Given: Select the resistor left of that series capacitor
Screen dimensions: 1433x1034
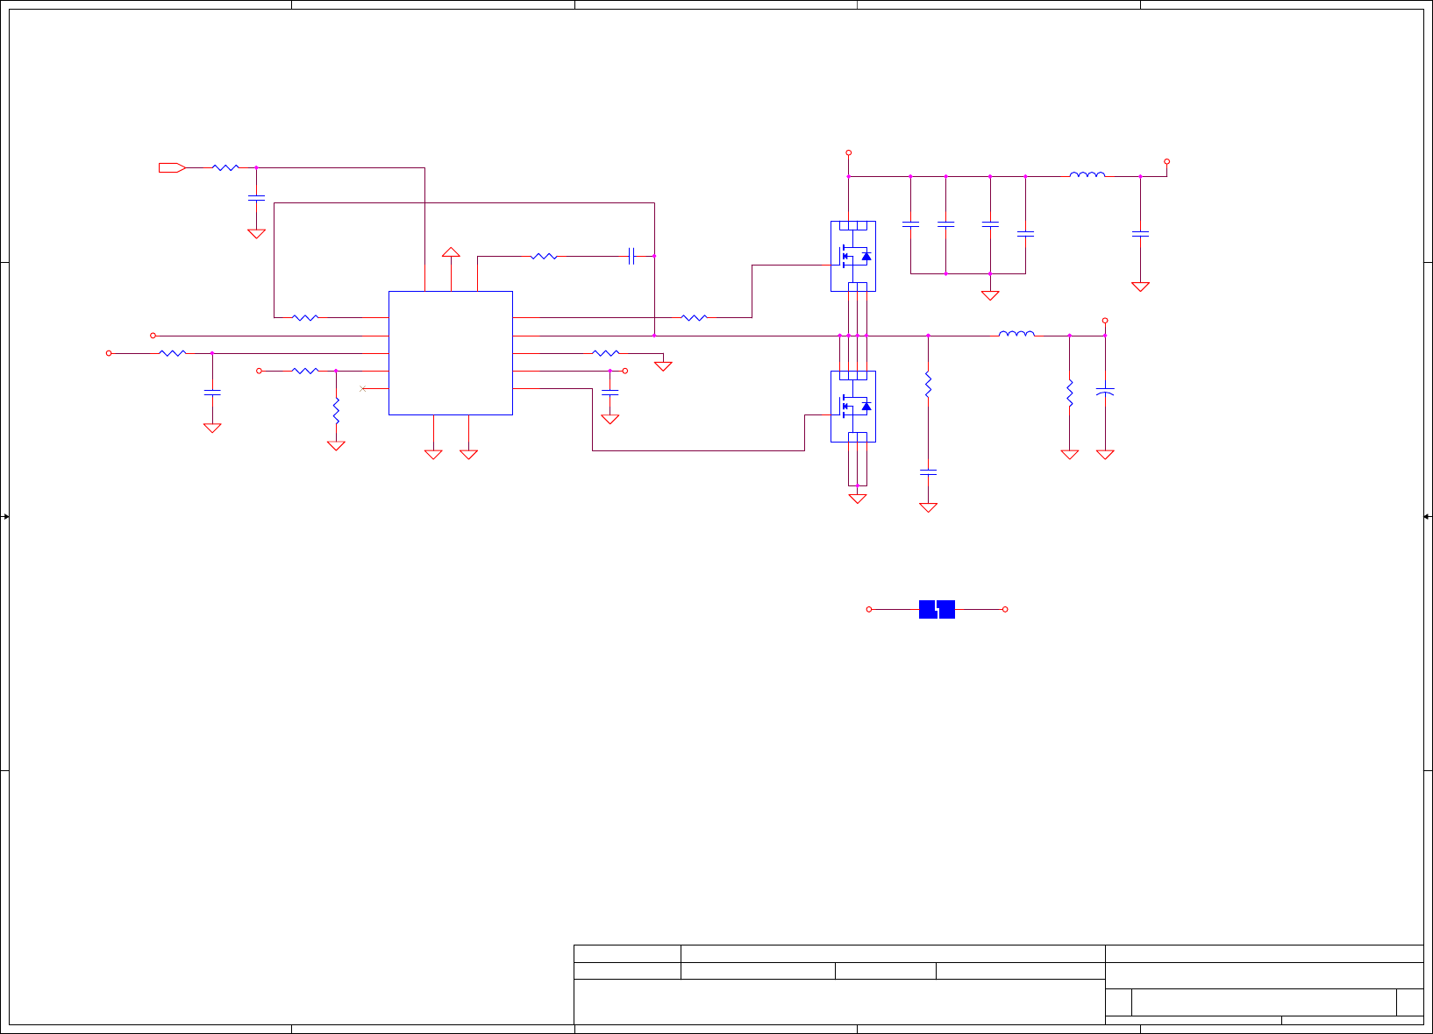Looking at the screenshot, I should 544,256.
